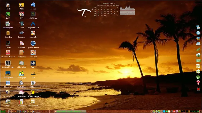202x113 pixels.
Task: Open the green house dock icon
Action: (x=198, y=55)
